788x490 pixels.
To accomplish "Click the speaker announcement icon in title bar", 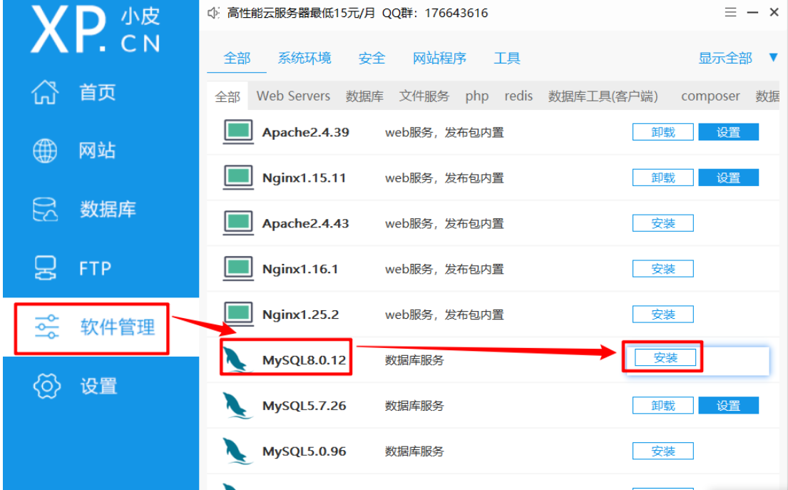I will [214, 13].
